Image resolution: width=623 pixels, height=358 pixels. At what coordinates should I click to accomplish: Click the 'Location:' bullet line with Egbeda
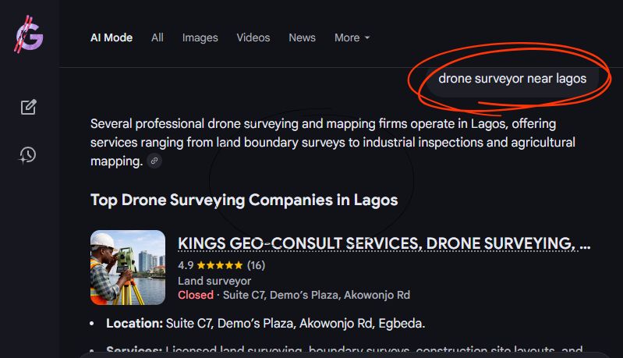[x=265, y=324]
